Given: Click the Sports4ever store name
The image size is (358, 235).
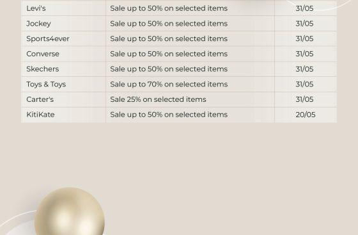Looking at the screenshot, I should [48, 39].
